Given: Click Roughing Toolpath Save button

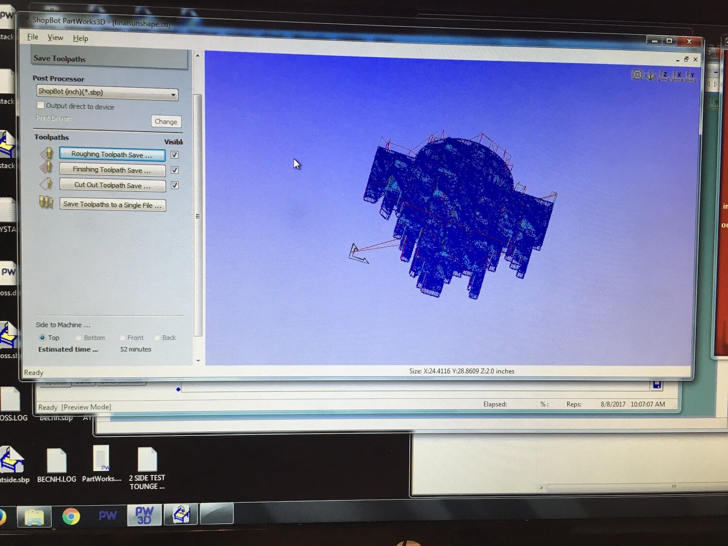Looking at the screenshot, I should click(x=112, y=154).
